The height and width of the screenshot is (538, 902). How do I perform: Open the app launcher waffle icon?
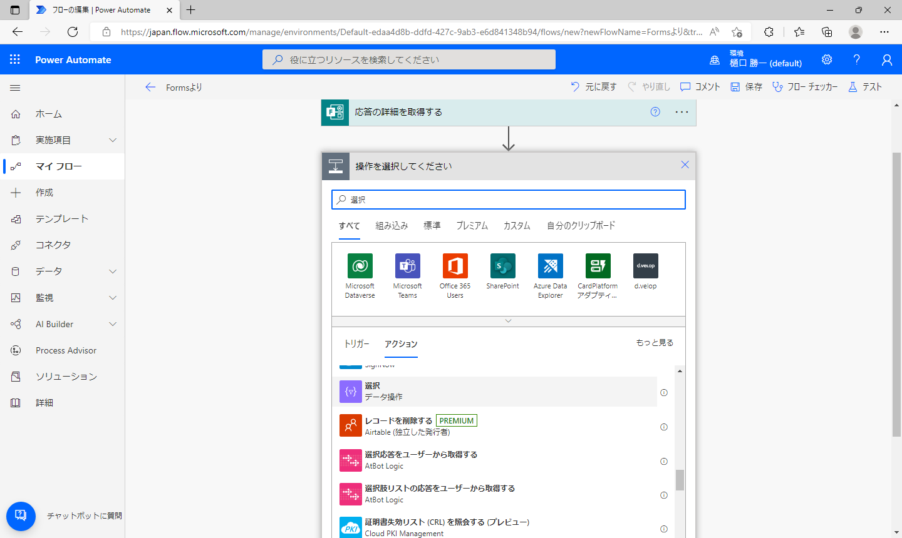coord(15,59)
